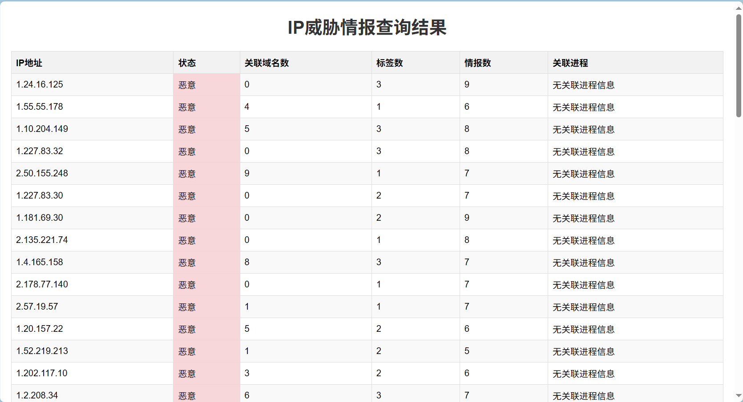Click the domain count 8 for 1.4.165.158

(247, 262)
